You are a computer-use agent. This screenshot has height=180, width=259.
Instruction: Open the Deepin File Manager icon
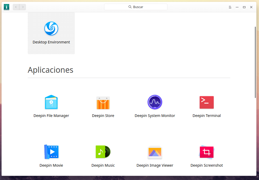[51, 102]
